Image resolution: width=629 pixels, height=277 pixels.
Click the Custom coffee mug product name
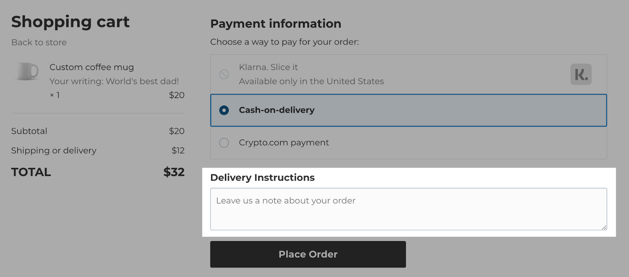[91, 67]
